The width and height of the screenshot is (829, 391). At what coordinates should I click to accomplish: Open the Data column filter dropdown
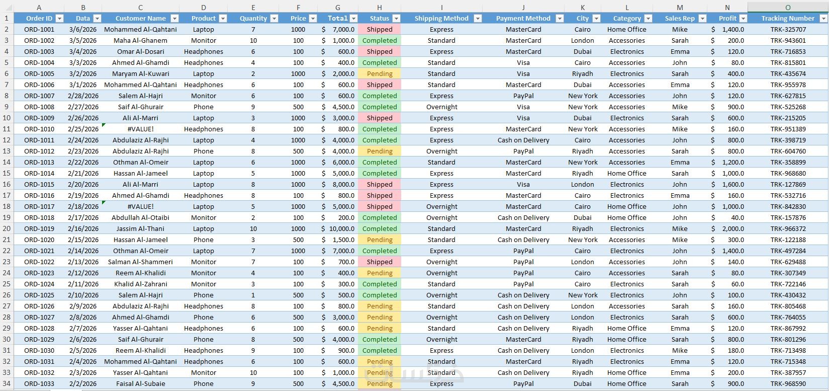coord(98,18)
